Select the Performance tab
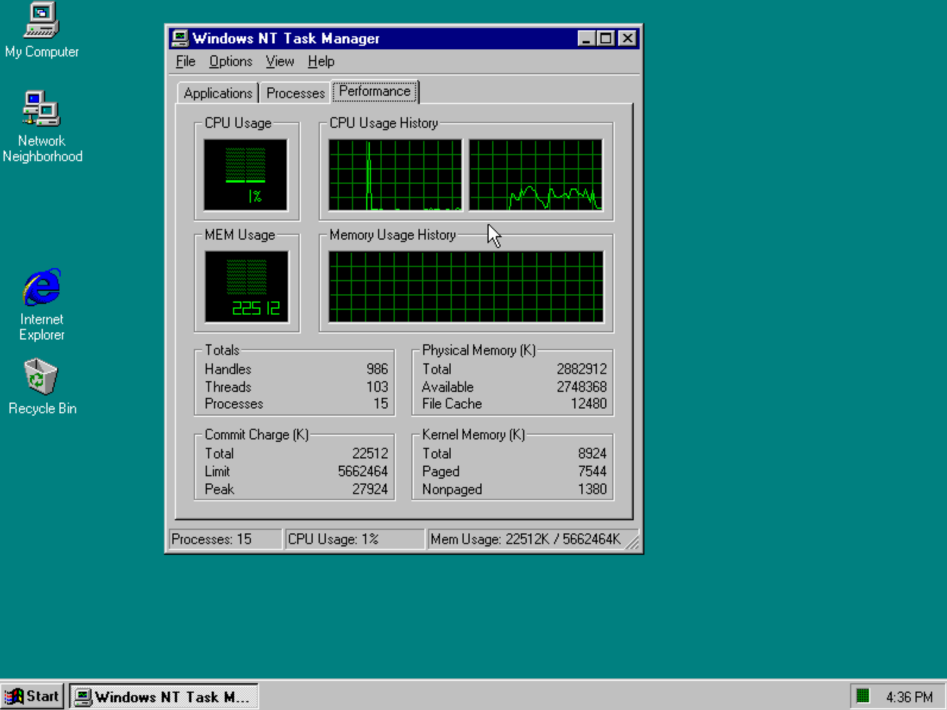The image size is (947, 710). pyautogui.click(x=375, y=92)
